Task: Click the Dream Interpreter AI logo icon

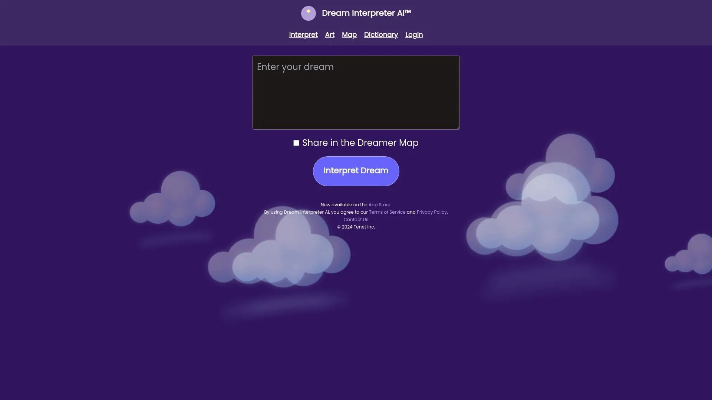Action: [x=309, y=13]
